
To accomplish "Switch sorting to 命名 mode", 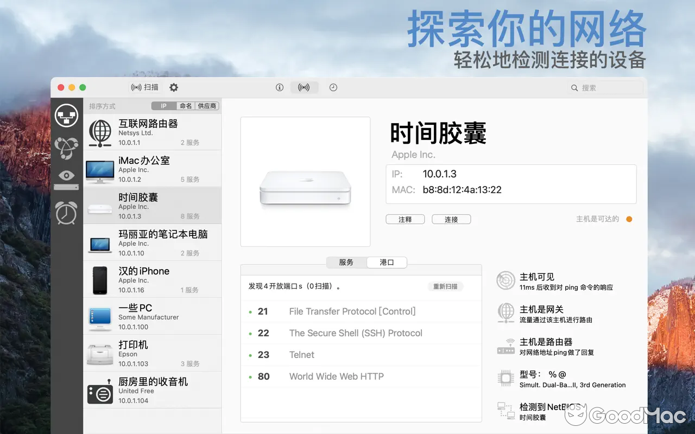I will (185, 106).
